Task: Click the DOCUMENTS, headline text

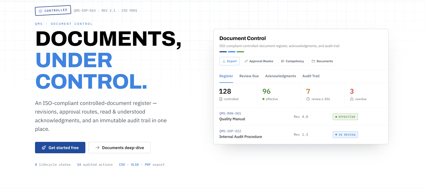Action: [x=108, y=39]
